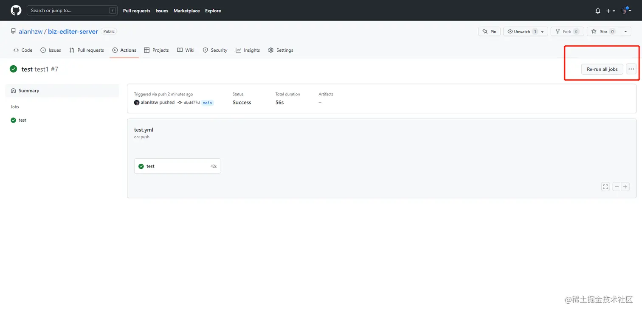This screenshot has width=642, height=313.
Task: Click the Fork count 0
Action: pyautogui.click(x=576, y=32)
